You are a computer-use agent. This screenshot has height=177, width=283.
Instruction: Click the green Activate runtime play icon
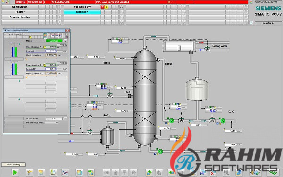click(15, 172)
